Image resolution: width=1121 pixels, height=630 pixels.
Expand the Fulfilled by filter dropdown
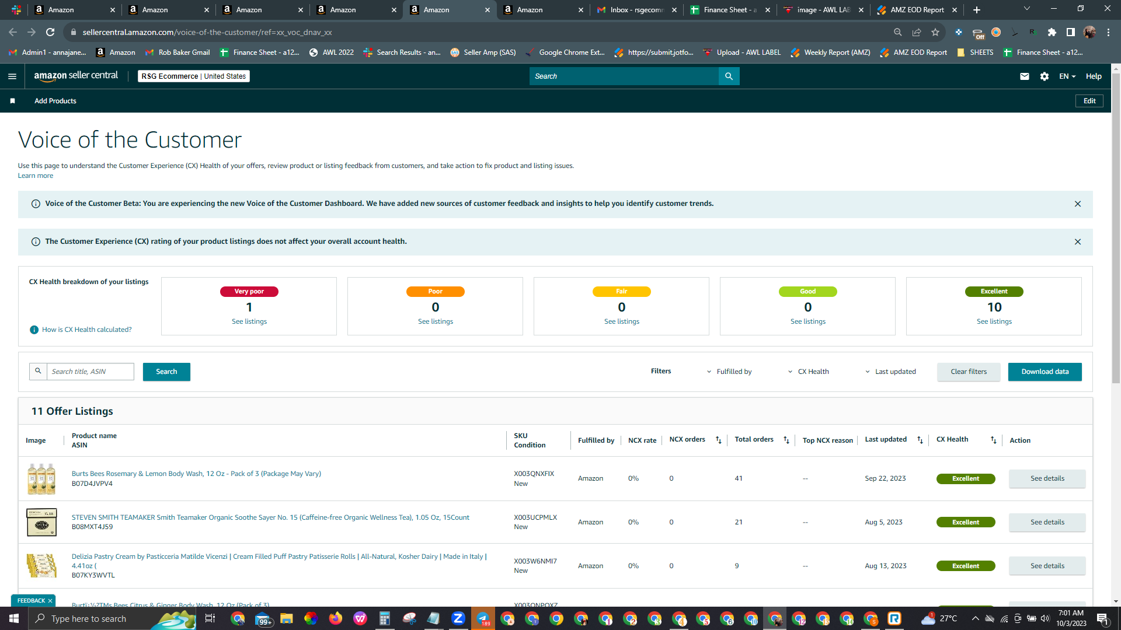tap(729, 372)
